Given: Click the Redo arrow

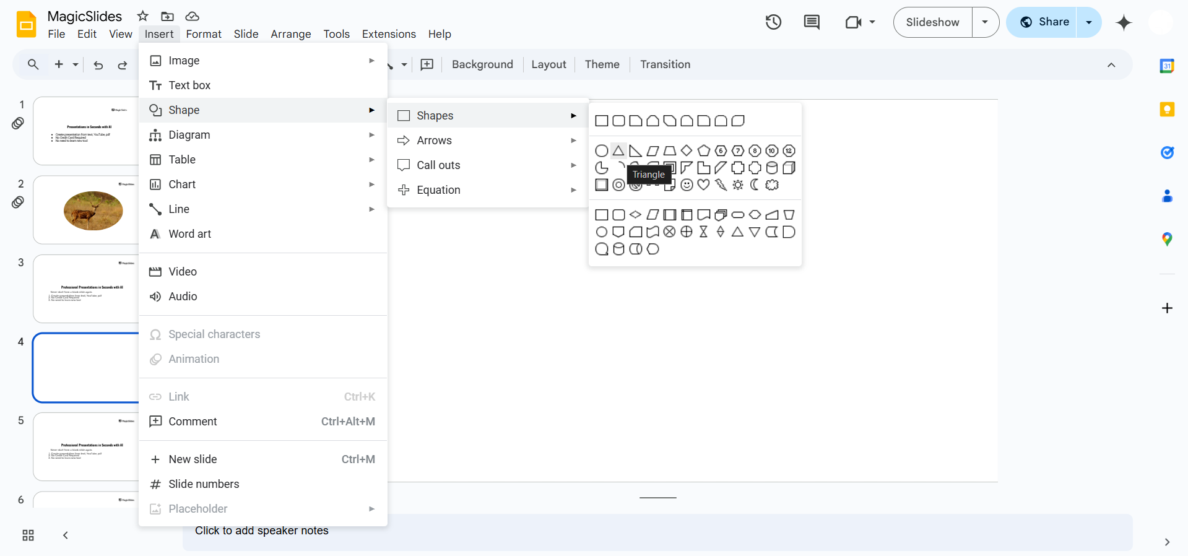Looking at the screenshot, I should click(123, 64).
